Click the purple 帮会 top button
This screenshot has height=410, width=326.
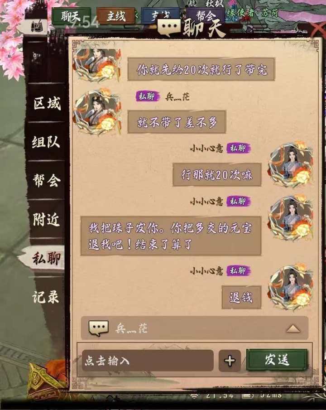(x=206, y=16)
